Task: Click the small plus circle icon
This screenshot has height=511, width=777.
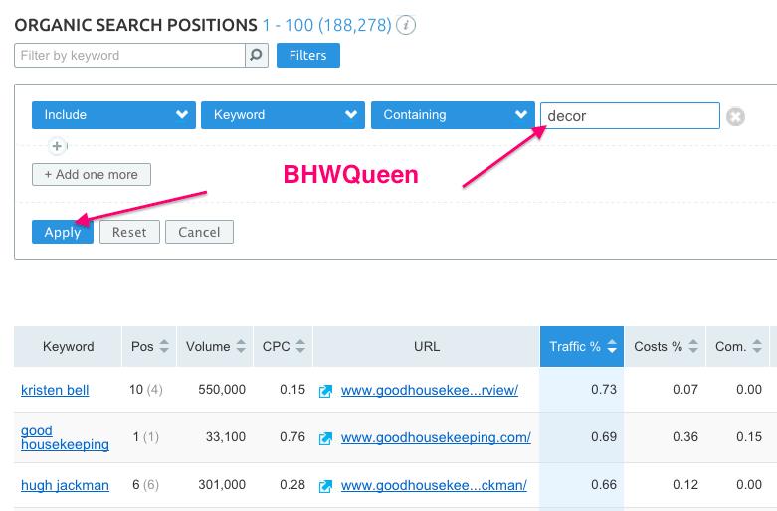Action: click(x=57, y=146)
